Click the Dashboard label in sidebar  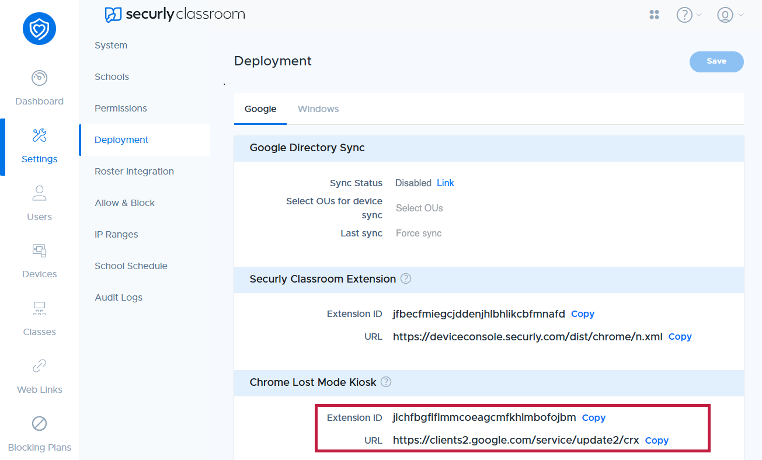(x=39, y=102)
